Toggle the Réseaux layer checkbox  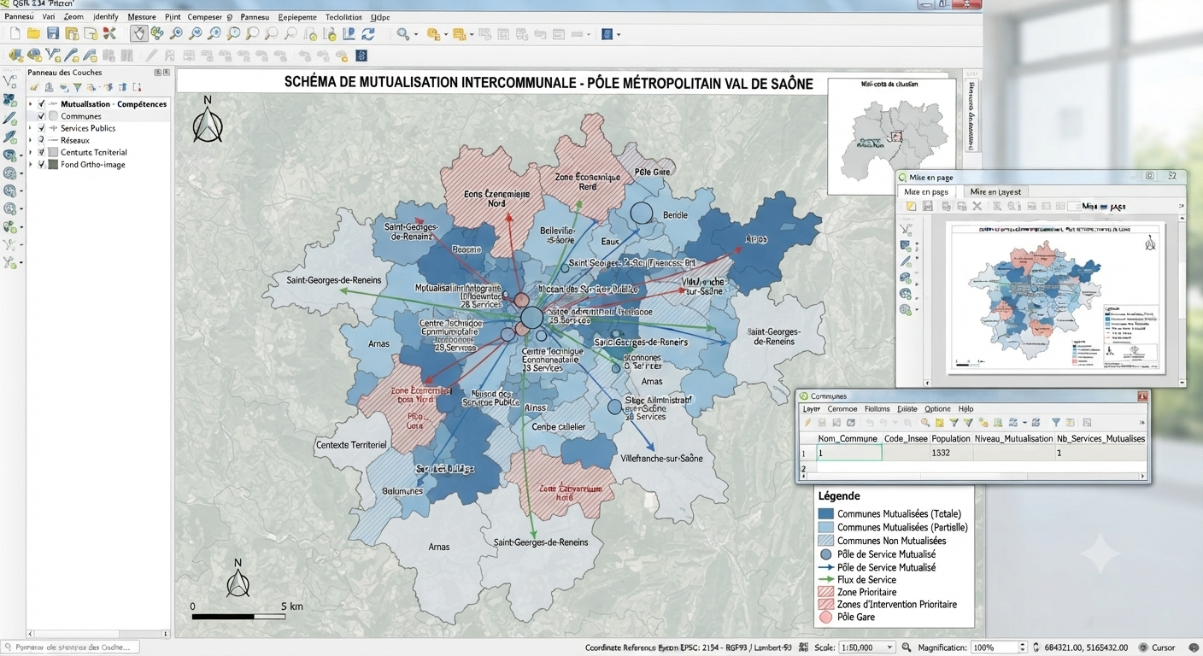[x=42, y=140]
